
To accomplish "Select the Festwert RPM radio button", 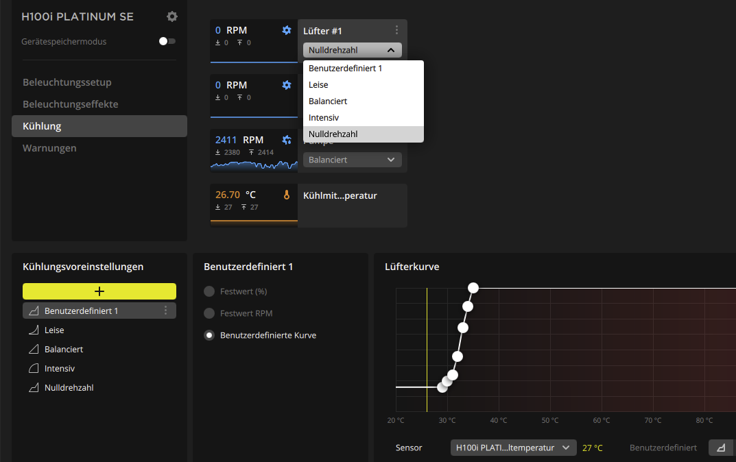I will [x=209, y=313].
